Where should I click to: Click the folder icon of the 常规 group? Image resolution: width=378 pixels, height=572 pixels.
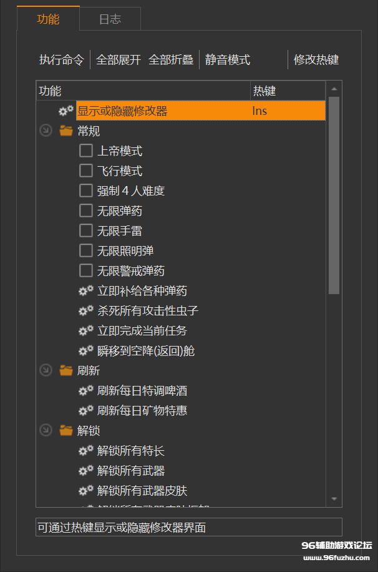(67, 131)
